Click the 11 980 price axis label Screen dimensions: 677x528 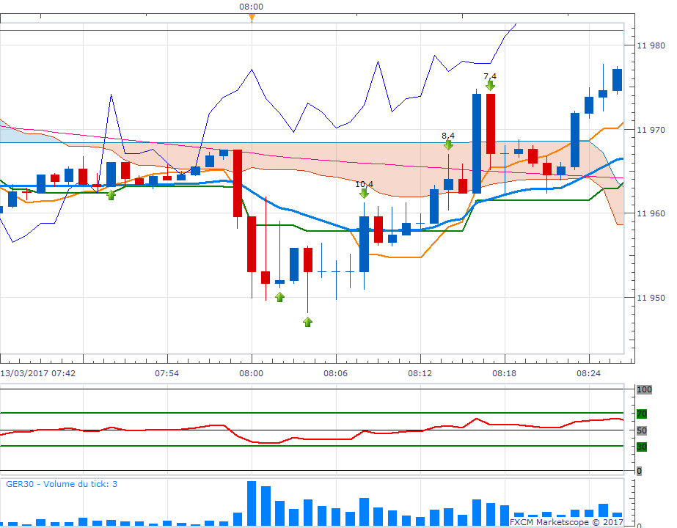click(651, 45)
